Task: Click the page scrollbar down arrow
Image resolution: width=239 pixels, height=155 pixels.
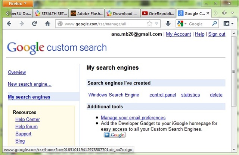Action: (x=234, y=149)
